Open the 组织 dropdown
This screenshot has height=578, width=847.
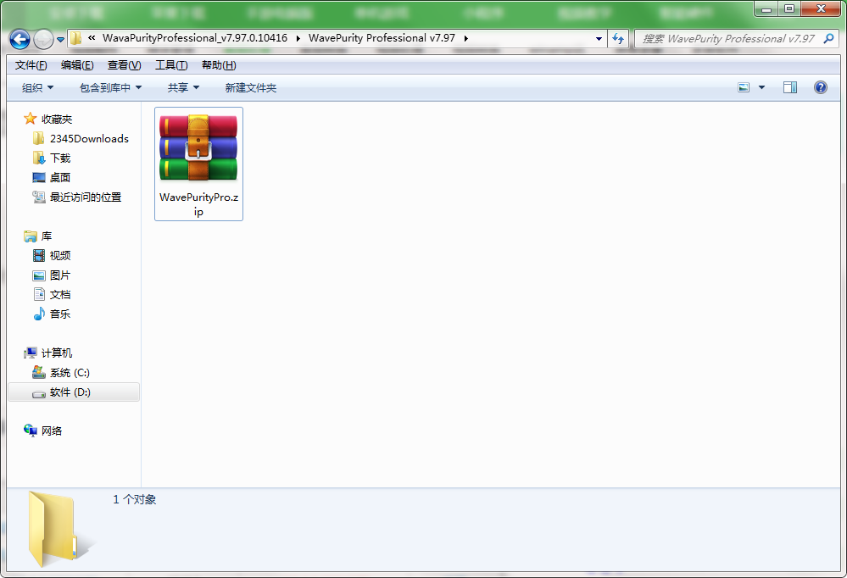coord(37,87)
